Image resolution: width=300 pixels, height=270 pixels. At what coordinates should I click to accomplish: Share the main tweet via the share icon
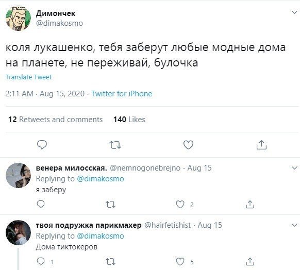coord(261,145)
